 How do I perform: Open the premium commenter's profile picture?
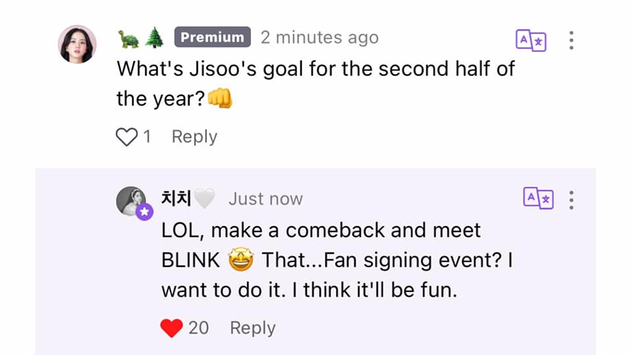click(78, 44)
